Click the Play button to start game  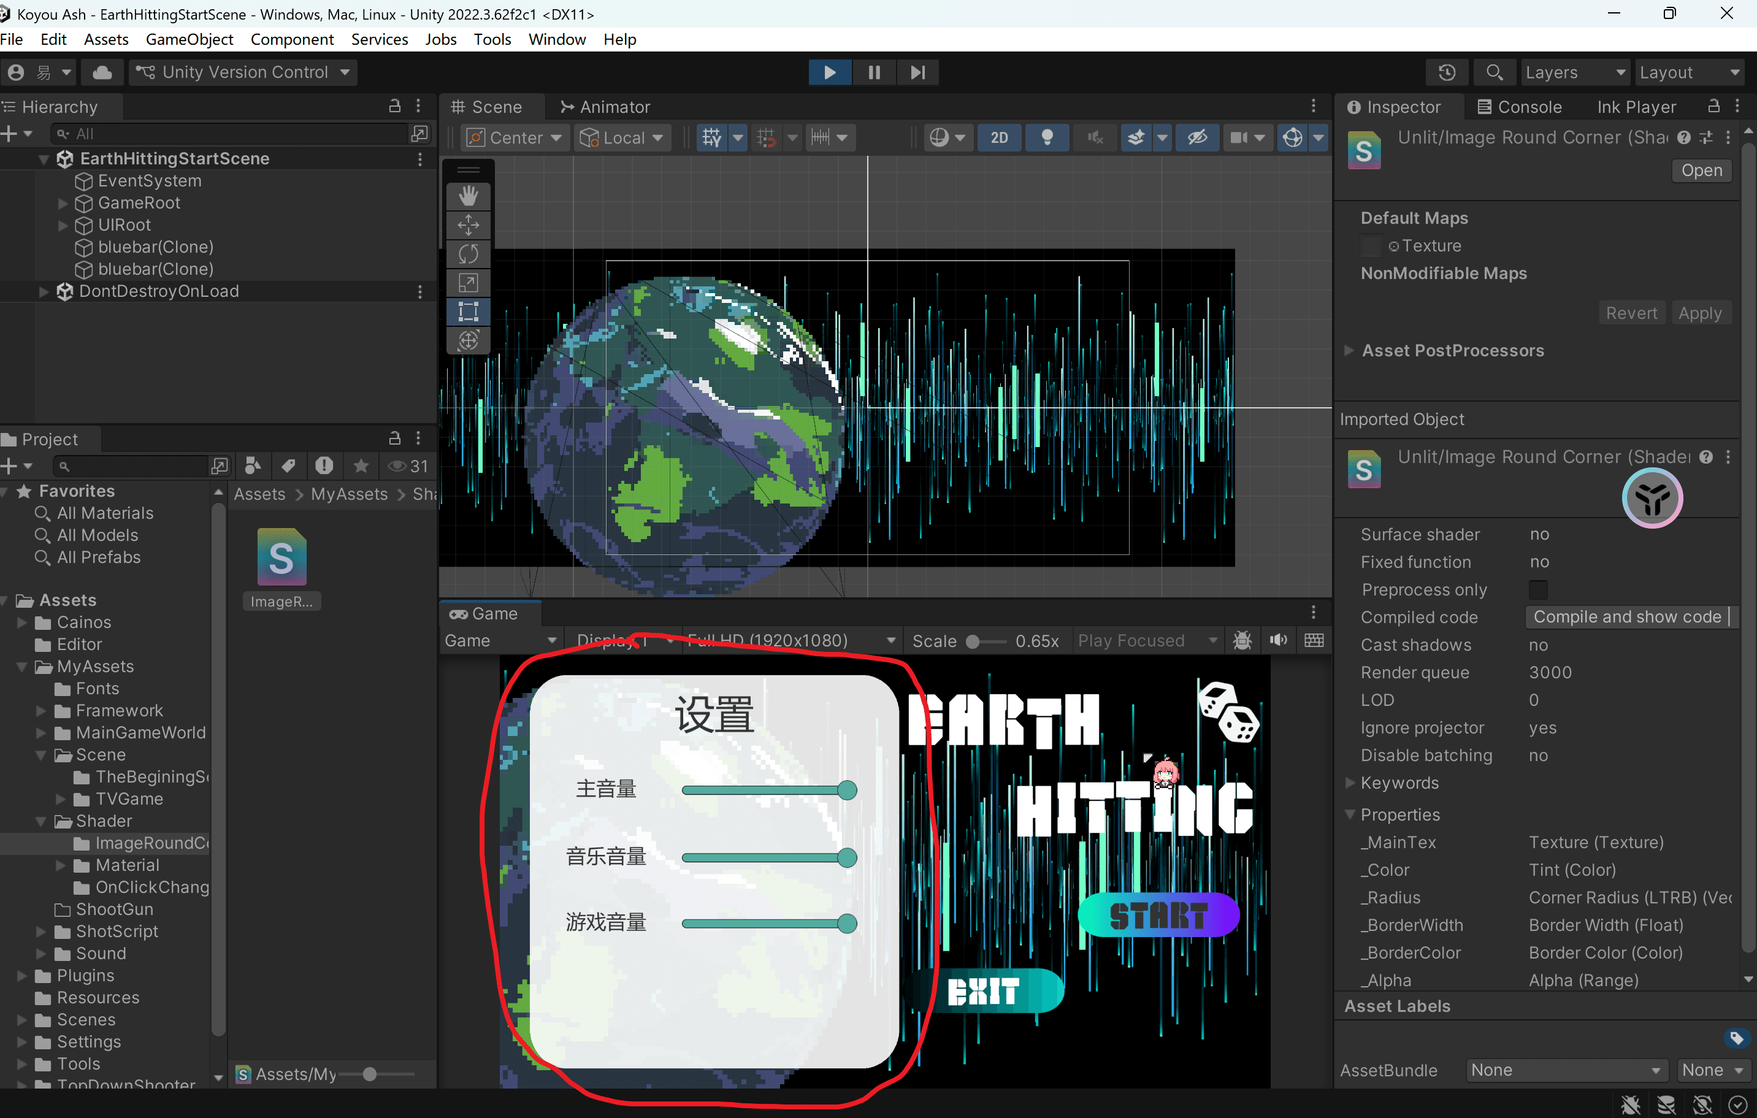click(x=830, y=72)
